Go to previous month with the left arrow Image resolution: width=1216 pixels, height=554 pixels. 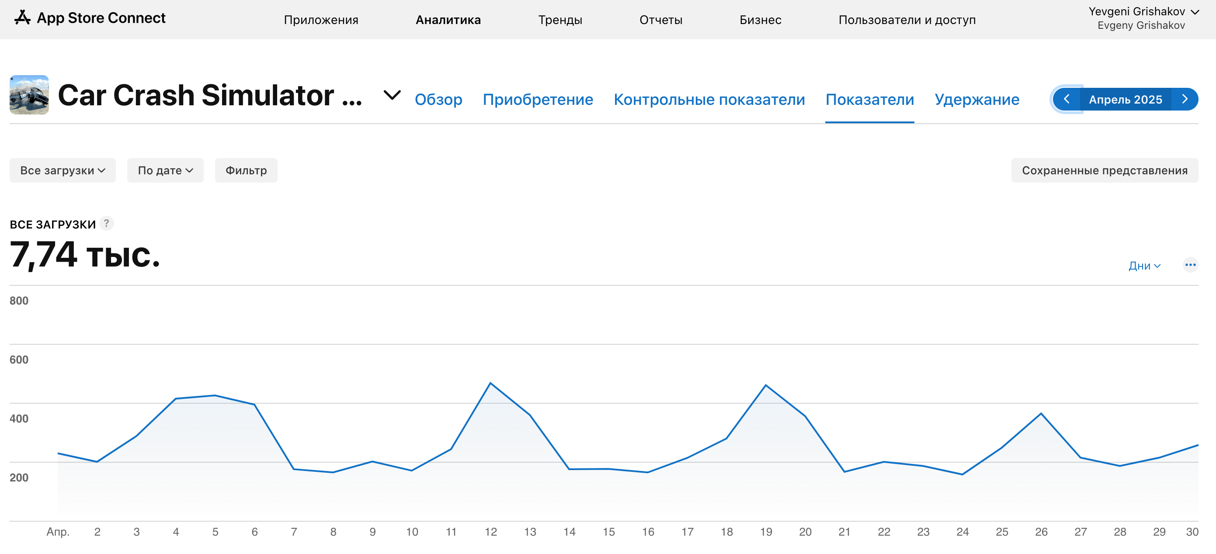click(x=1067, y=99)
